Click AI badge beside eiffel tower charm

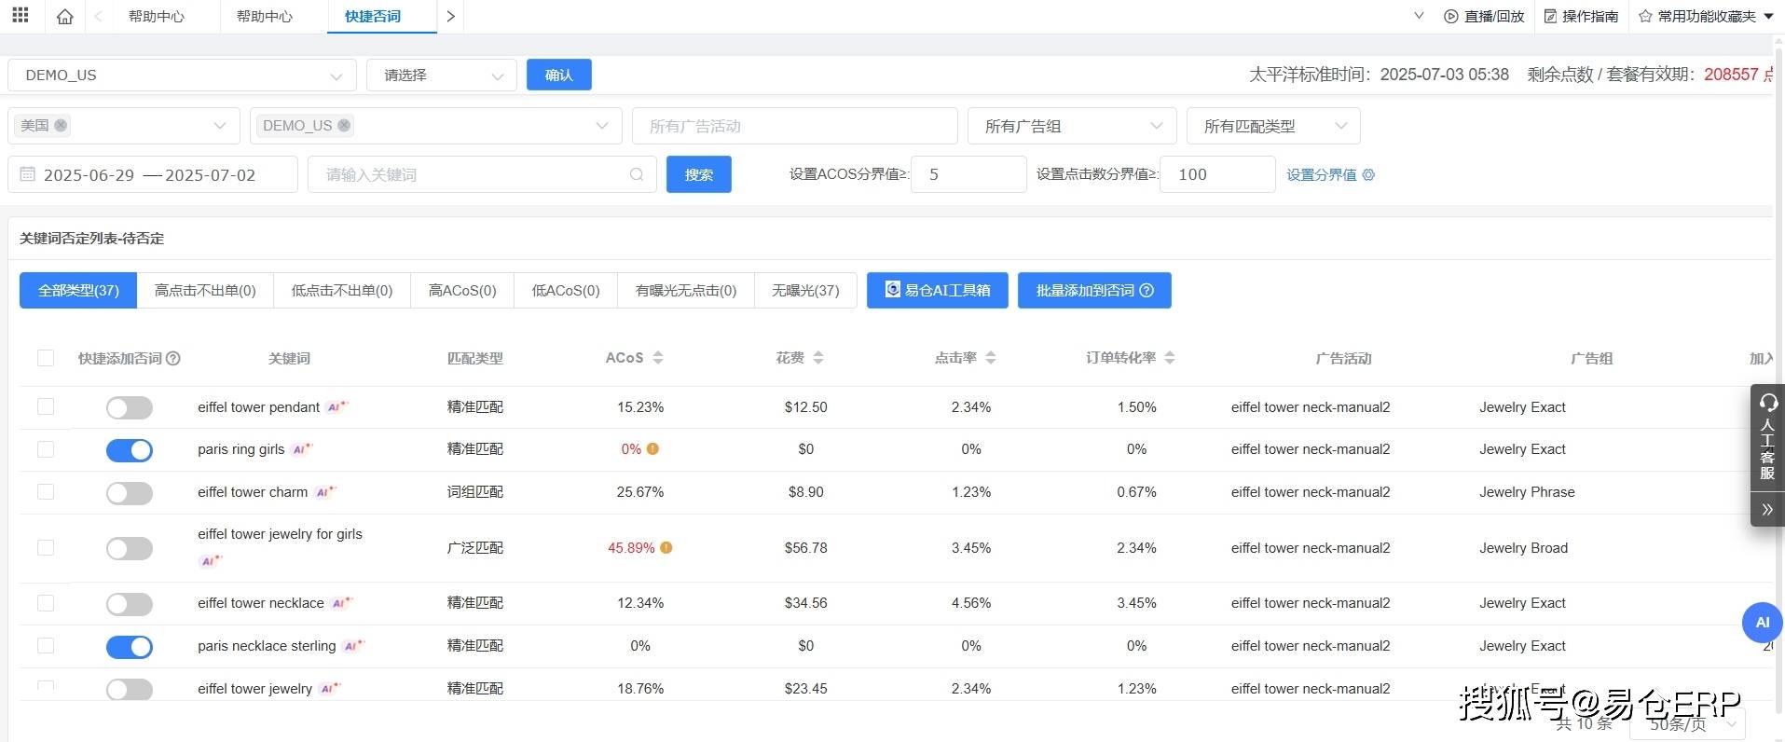click(324, 492)
